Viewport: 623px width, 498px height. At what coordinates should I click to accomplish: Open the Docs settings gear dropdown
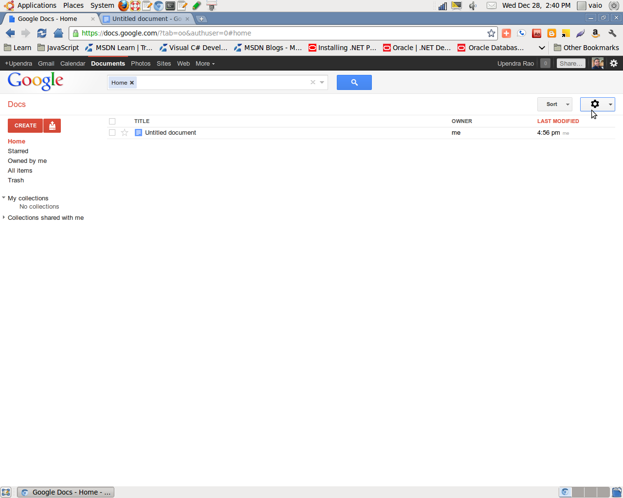pos(598,104)
